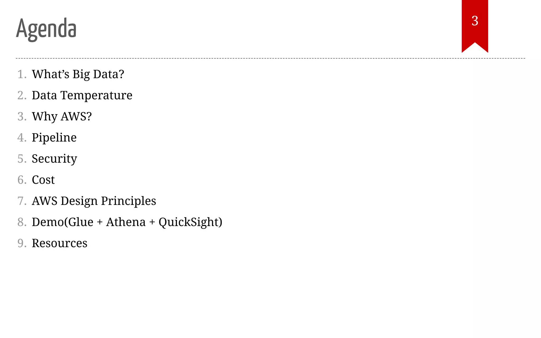Image resolution: width=541 pixels, height=338 pixels.
Task: Click the "Pipeline" agenda item
Action: pos(54,138)
